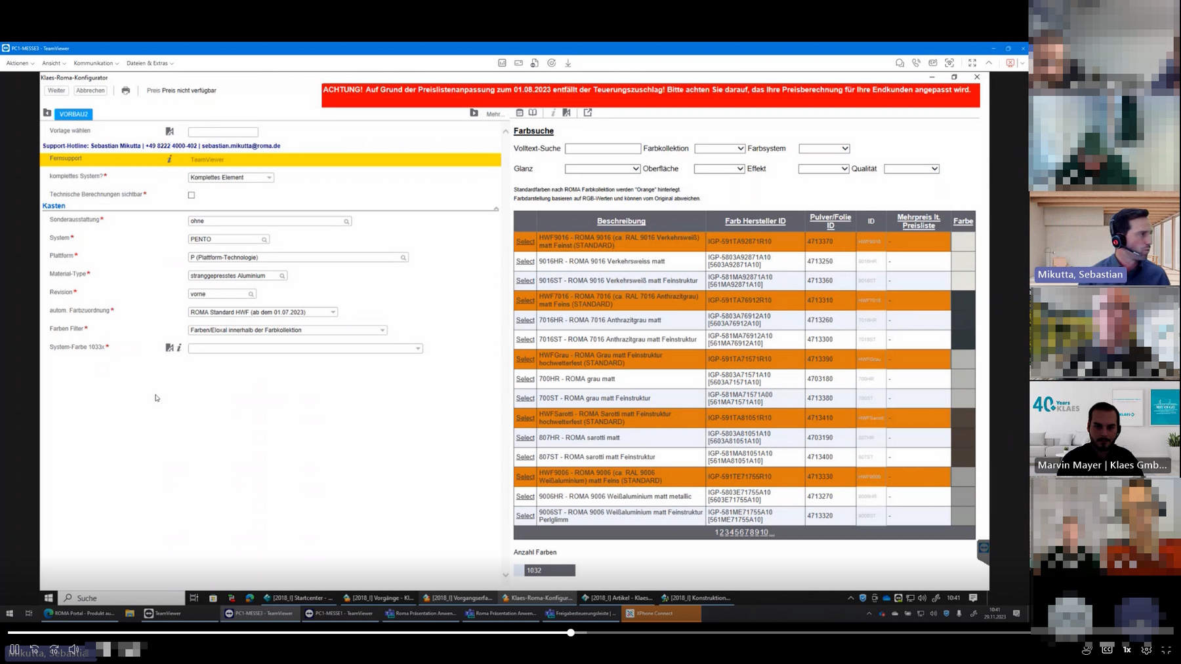1181x664 pixels.
Task: Click the search icon in the Plattform field
Action: (404, 258)
